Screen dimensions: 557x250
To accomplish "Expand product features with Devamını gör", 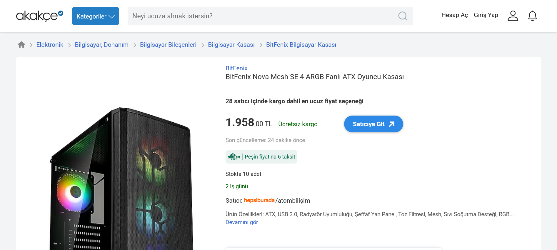I will (241, 222).
